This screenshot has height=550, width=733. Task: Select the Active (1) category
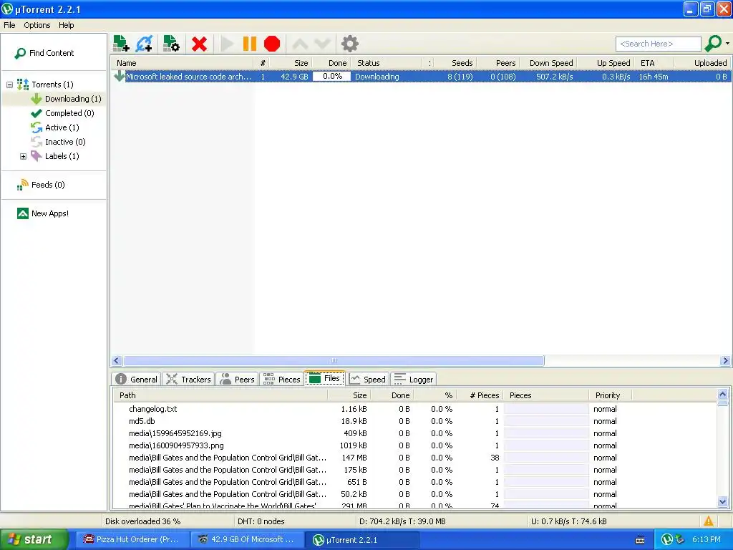point(54,127)
